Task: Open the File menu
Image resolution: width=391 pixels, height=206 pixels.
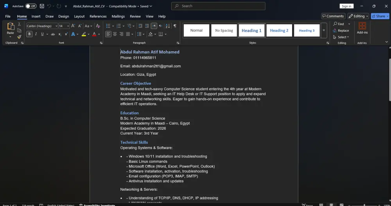Action: tap(8, 16)
